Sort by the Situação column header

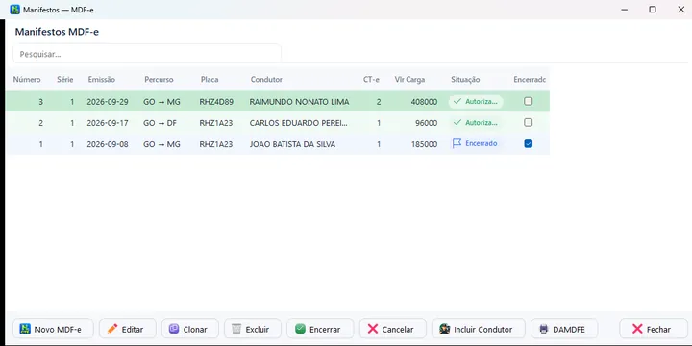click(x=465, y=80)
